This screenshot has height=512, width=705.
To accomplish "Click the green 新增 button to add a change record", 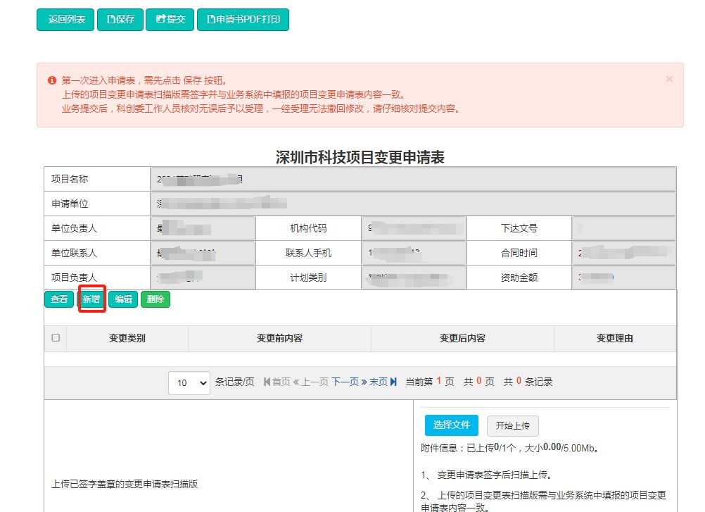I will [x=91, y=299].
